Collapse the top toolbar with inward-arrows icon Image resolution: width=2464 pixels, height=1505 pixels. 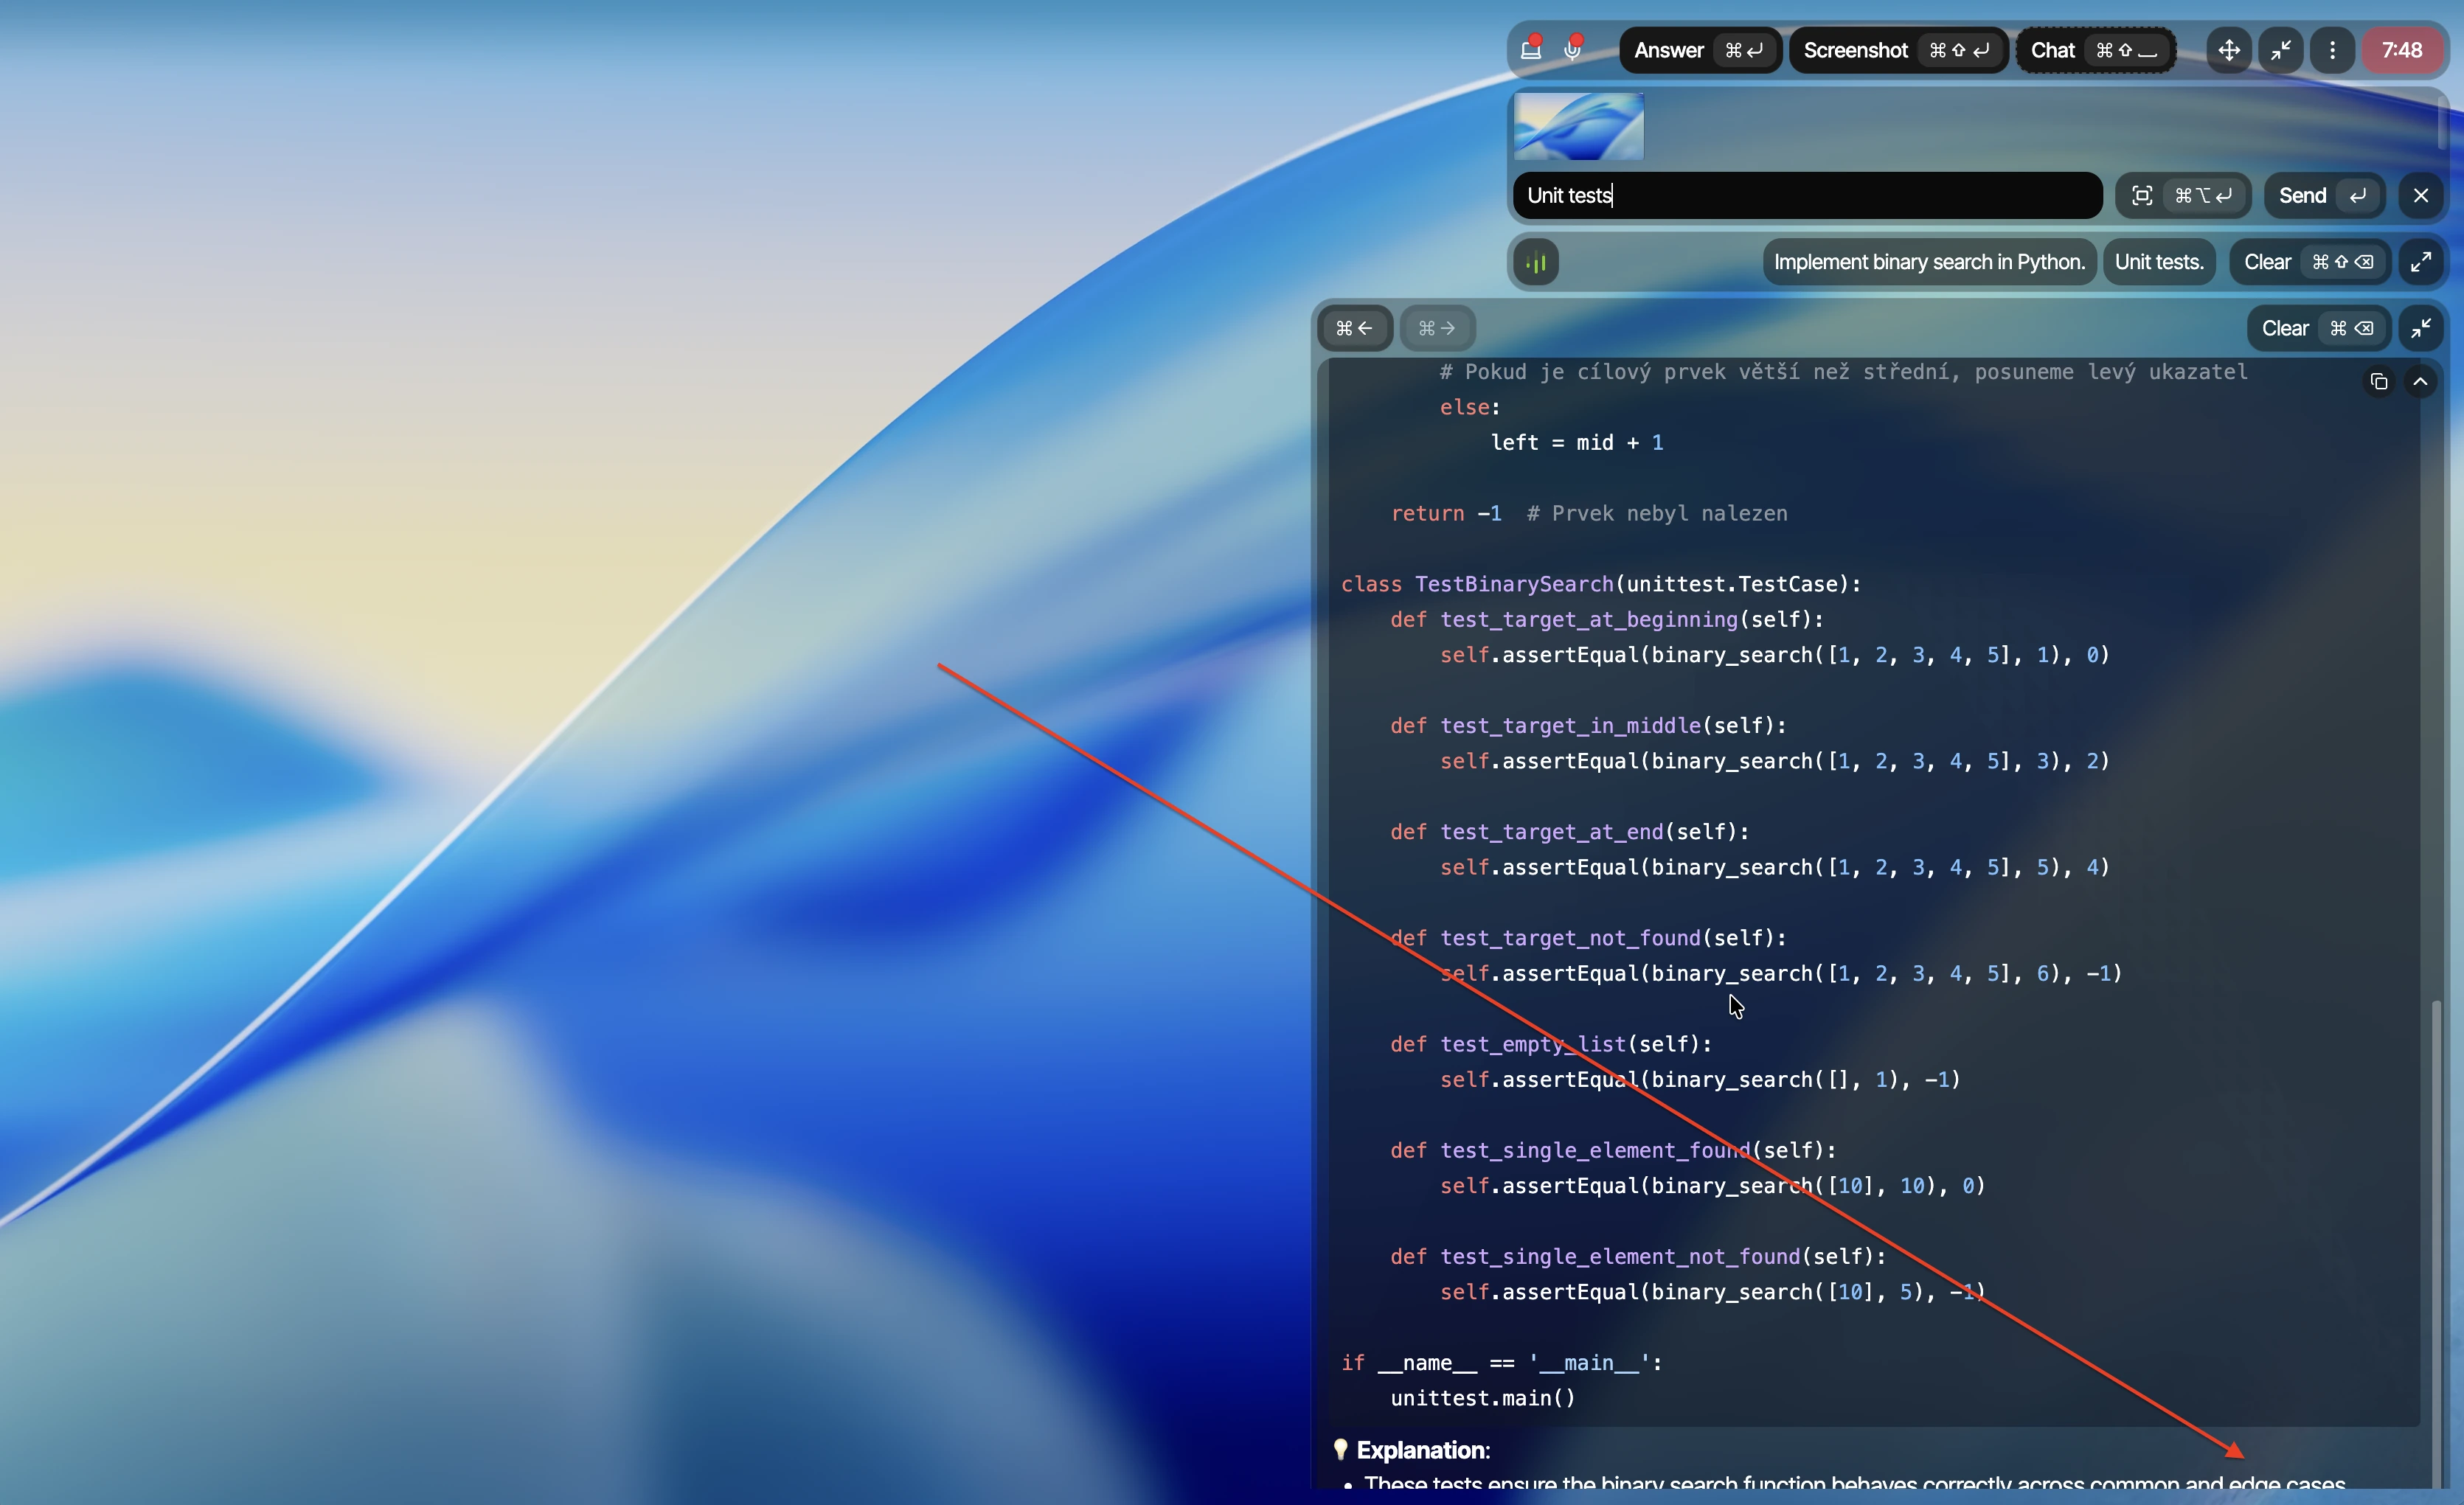pyautogui.click(x=2281, y=50)
